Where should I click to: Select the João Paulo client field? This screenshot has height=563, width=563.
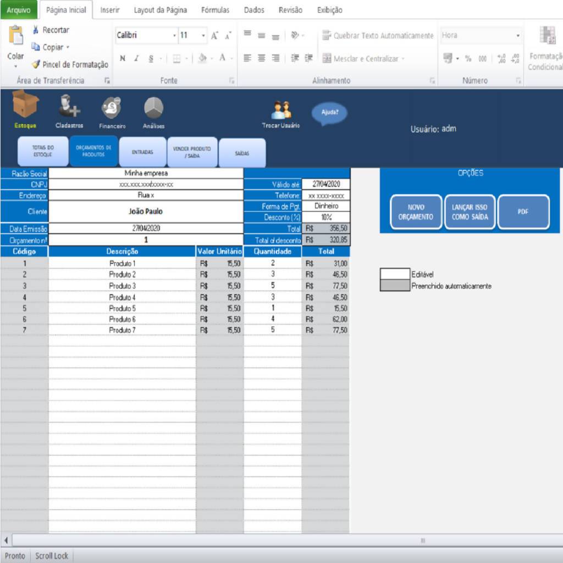point(146,212)
